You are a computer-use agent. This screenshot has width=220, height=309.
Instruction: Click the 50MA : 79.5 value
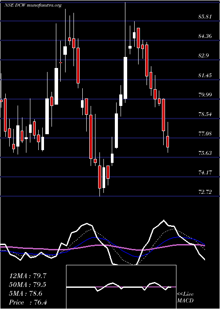pyautogui.click(x=28, y=285)
